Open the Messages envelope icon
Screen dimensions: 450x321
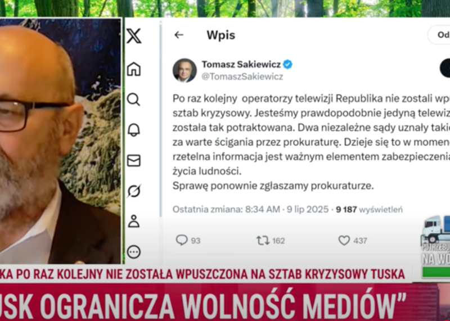(134, 161)
